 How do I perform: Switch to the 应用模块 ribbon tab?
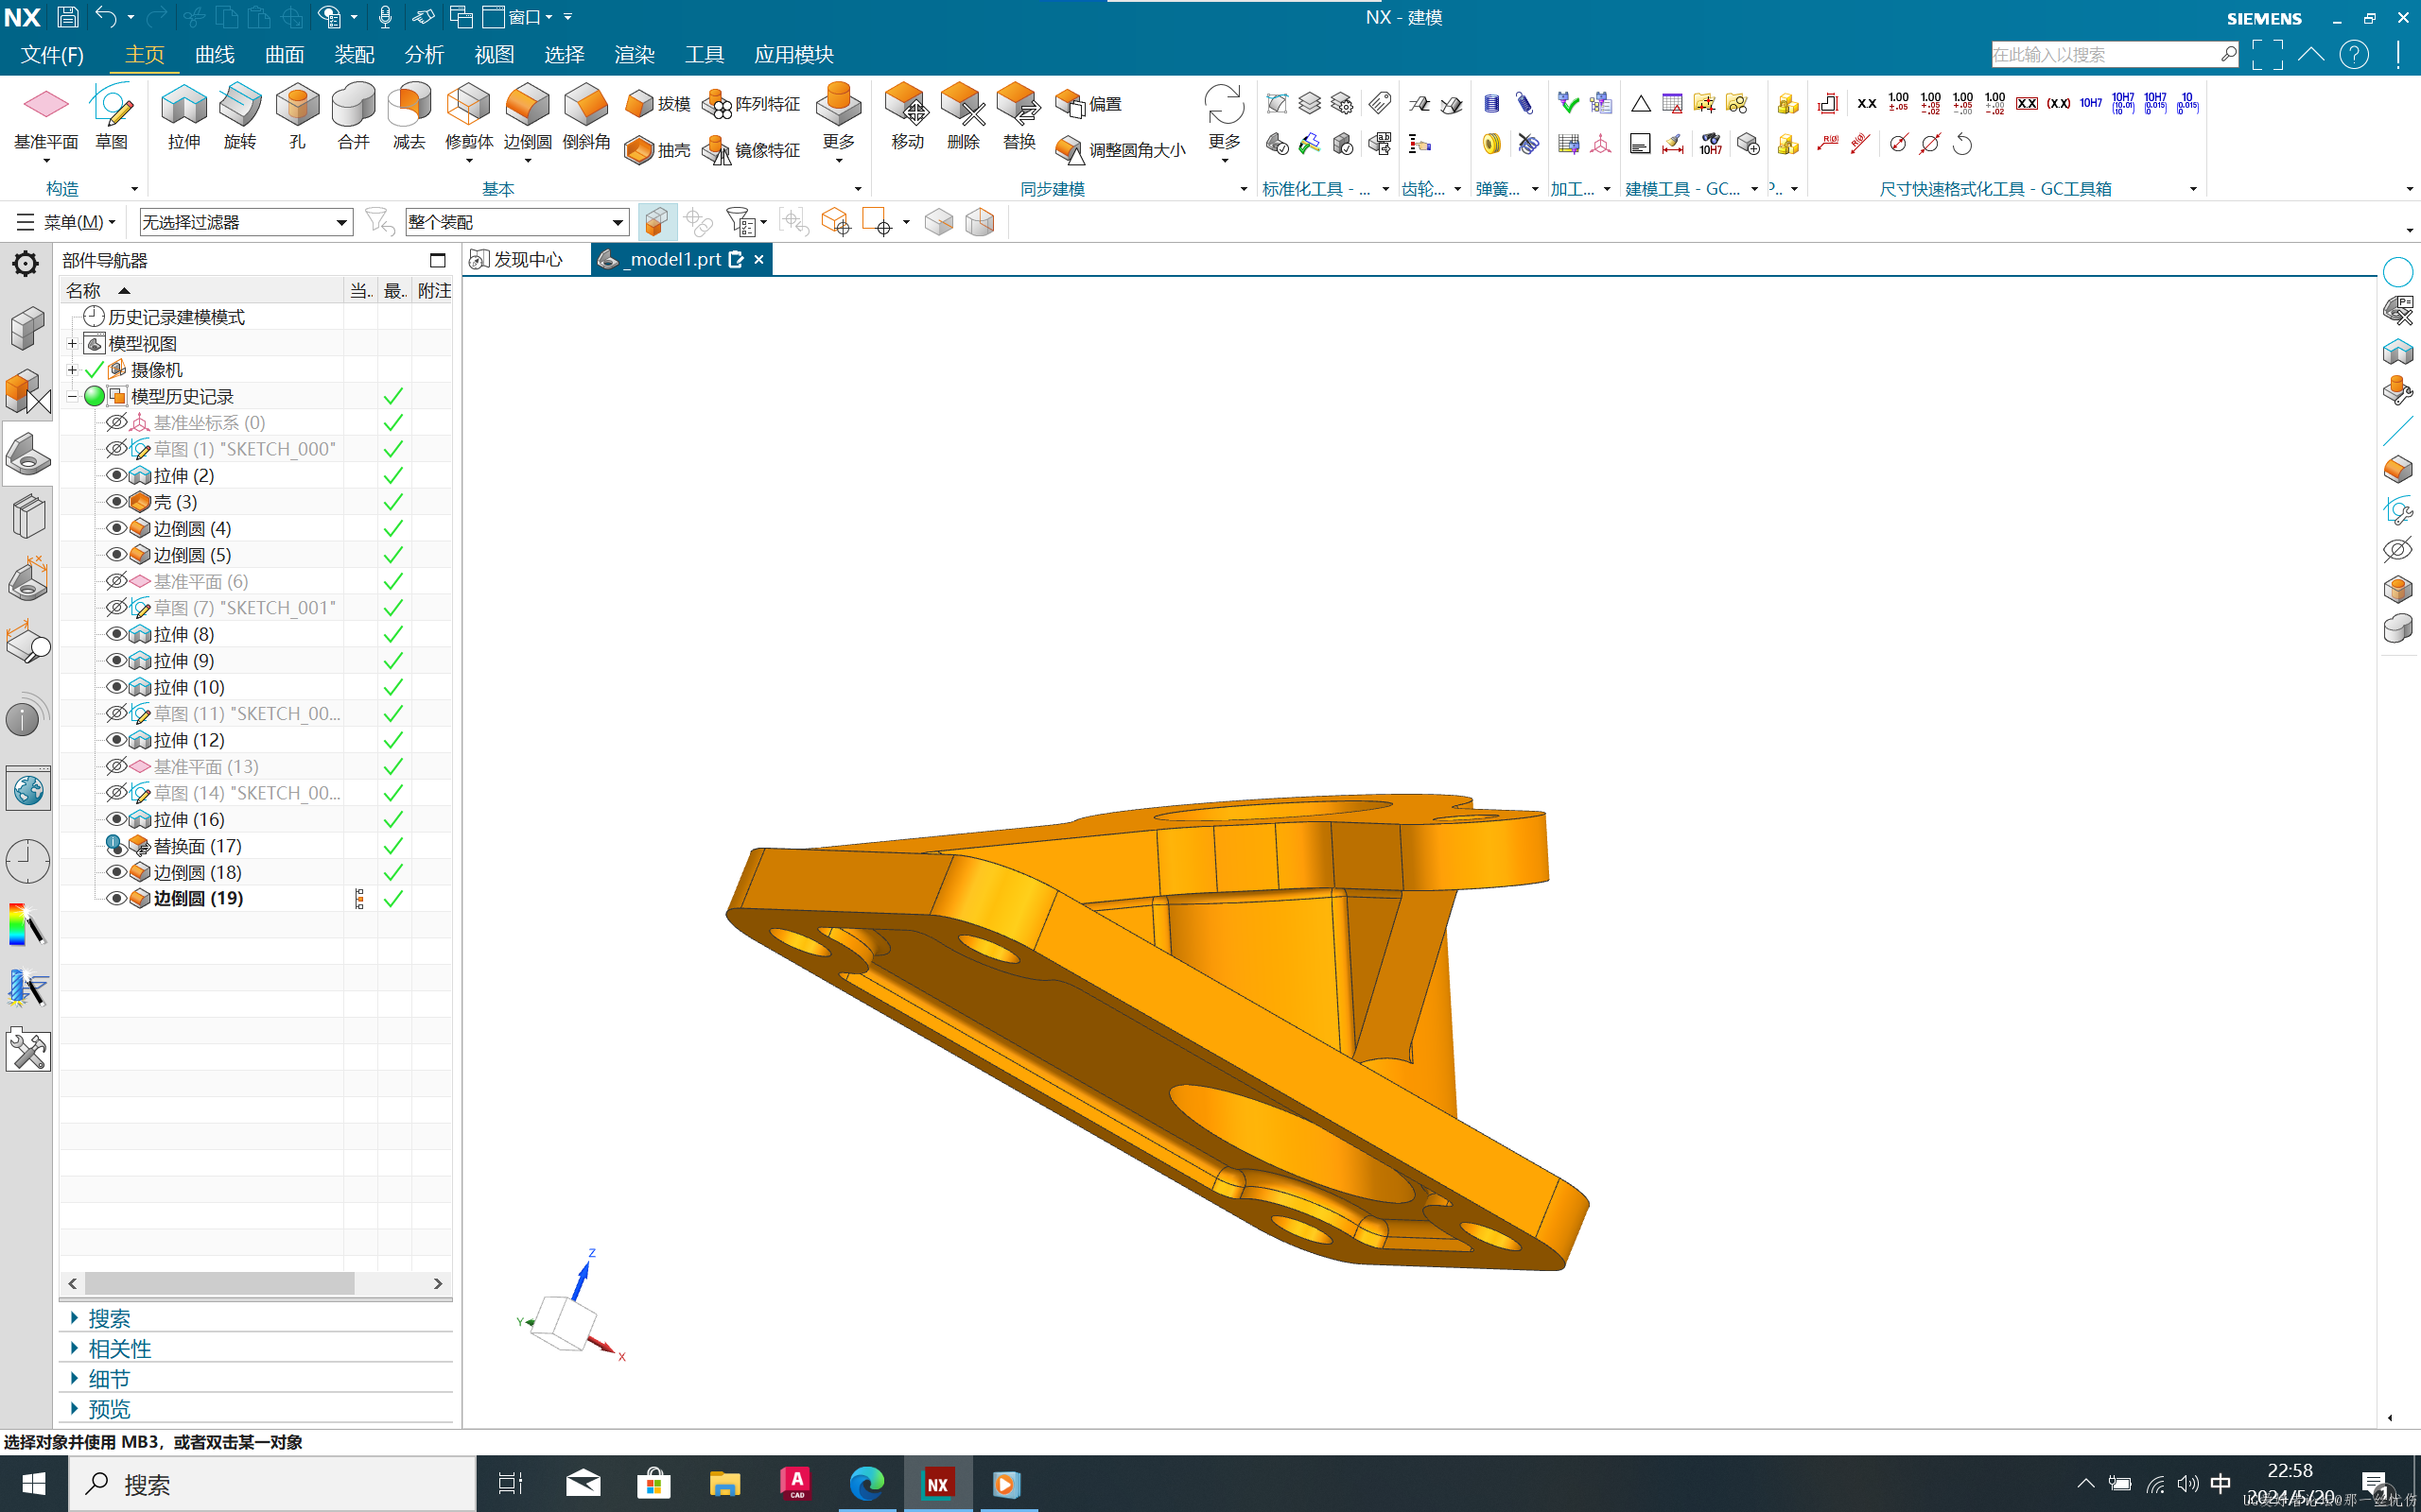click(x=793, y=54)
